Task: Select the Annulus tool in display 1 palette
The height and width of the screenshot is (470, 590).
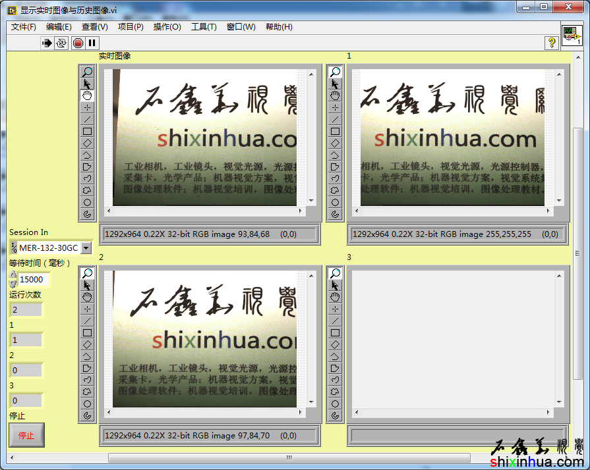Action: point(335,214)
